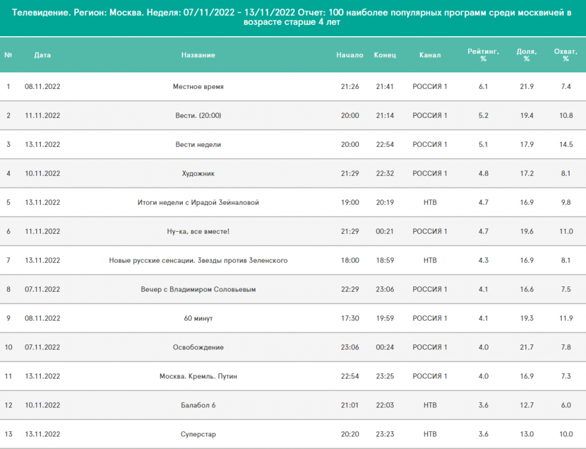Select the program 'Вести недели'

pyautogui.click(x=198, y=145)
